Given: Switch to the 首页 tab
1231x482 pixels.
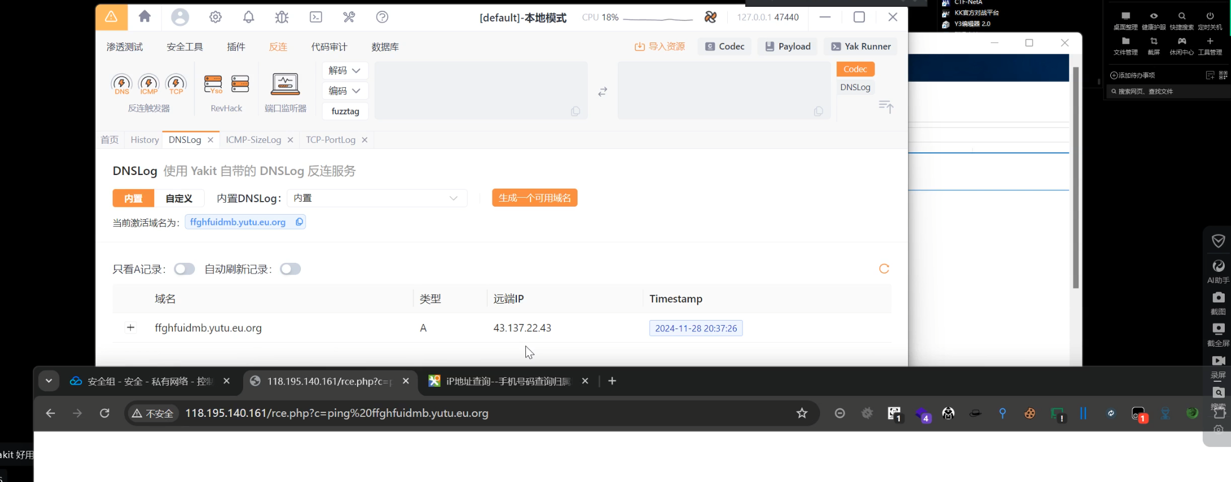Looking at the screenshot, I should click(x=109, y=139).
